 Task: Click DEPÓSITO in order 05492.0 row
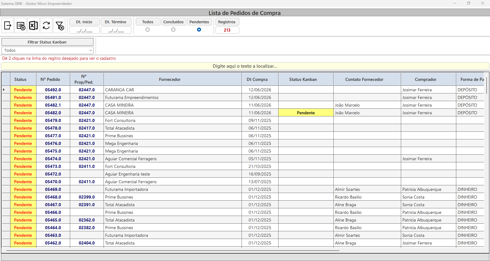[x=467, y=90]
